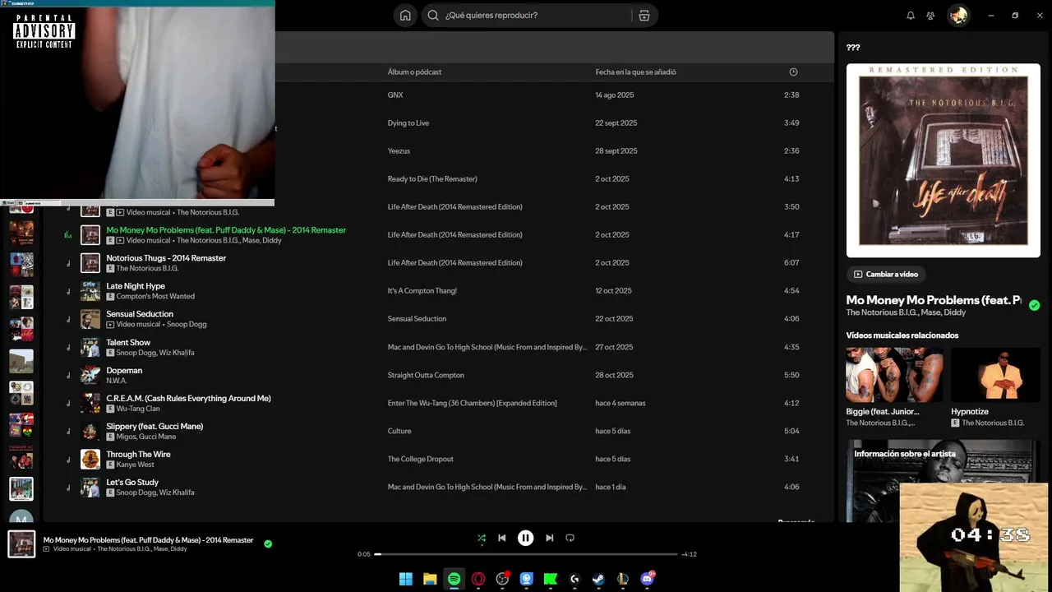Open OBS Studio taskbar icon

click(x=503, y=579)
